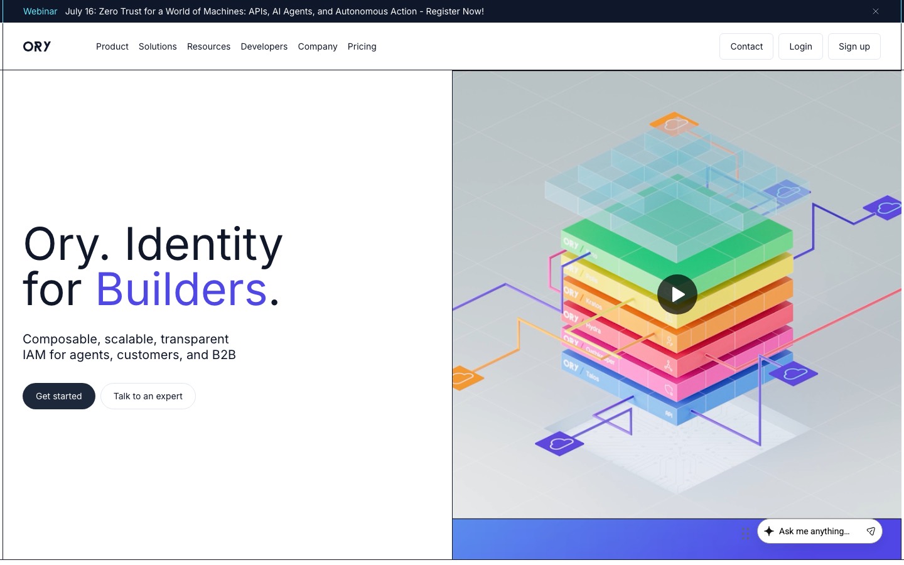Go to the Pricing page
The height and width of the screenshot is (565, 904).
pyautogui.click(x=362, y=46)
